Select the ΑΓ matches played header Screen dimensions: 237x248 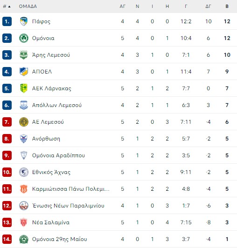pos(123,7)
